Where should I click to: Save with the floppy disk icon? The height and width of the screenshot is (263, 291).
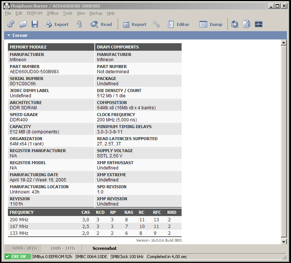click(35, 24)
